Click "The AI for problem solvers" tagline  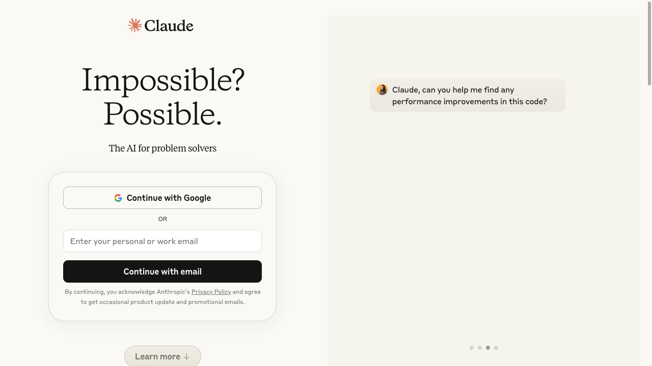[x=162, y=148]
